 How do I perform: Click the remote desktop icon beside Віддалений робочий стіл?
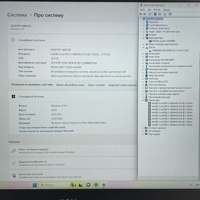click(14, 163)
